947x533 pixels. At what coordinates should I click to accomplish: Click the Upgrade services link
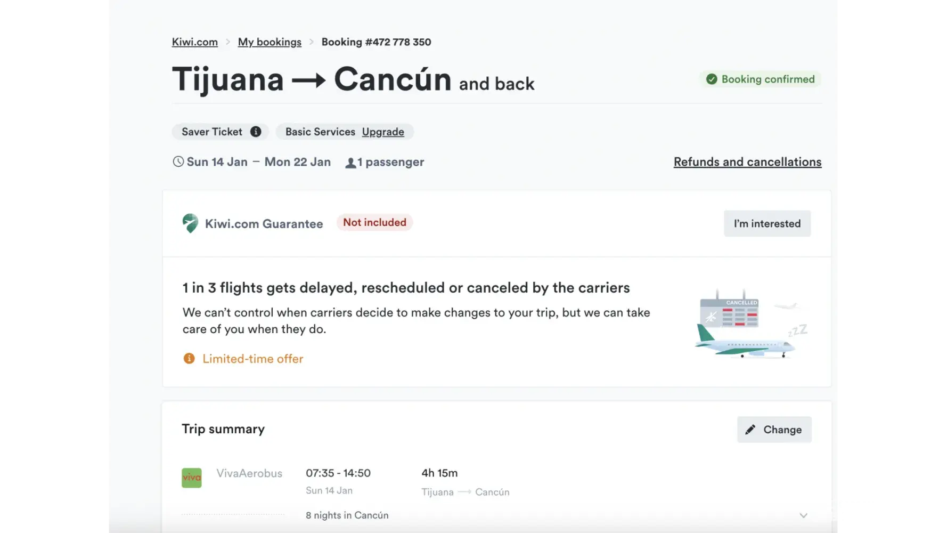coord(383,132)
